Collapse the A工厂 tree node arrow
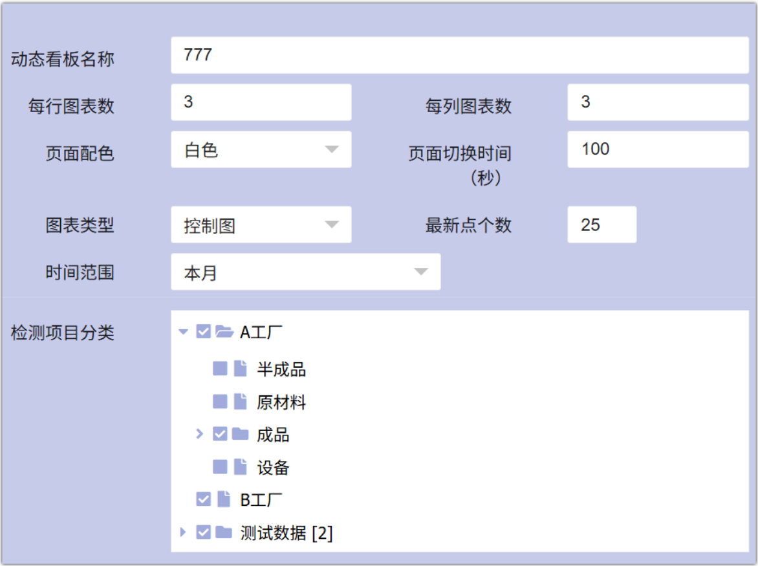Image resolution: width=758 pixels, height=566 pixels. 183,332
